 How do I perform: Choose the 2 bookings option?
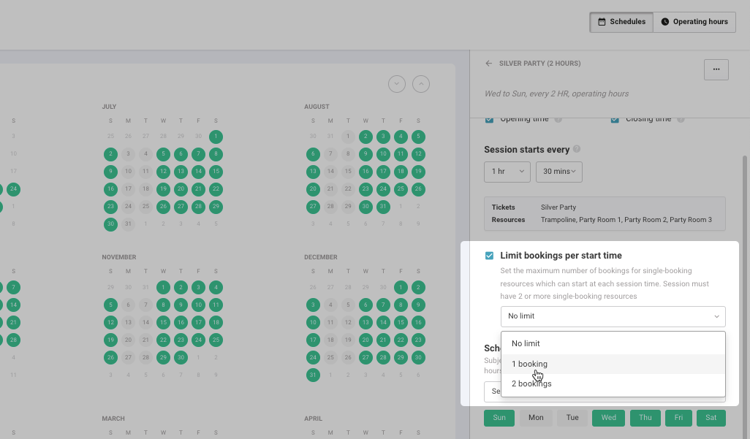[613, 383]
